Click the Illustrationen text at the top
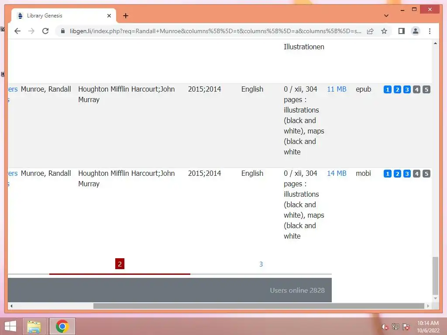 (x=304, y=47)
